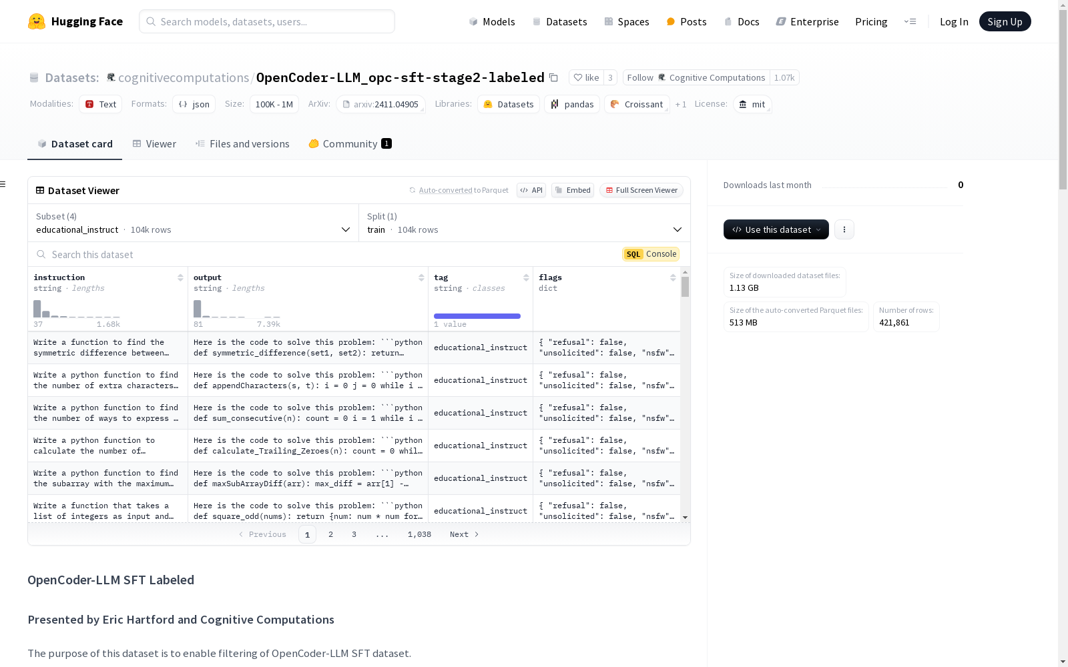Expand the Split selector dropdown
This screenshot has height=667, width=1068.
pyautogui.click(x=525, y=223)
